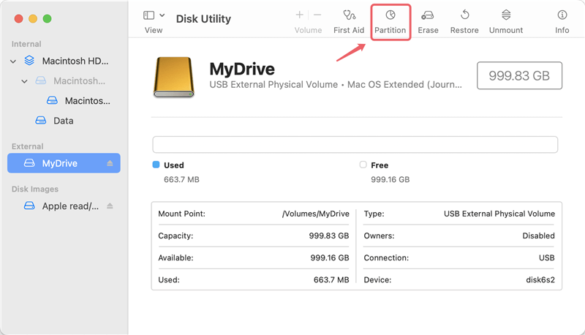Click the Connection USB value
Screen dimensions: 585x335
pos(546,257)
